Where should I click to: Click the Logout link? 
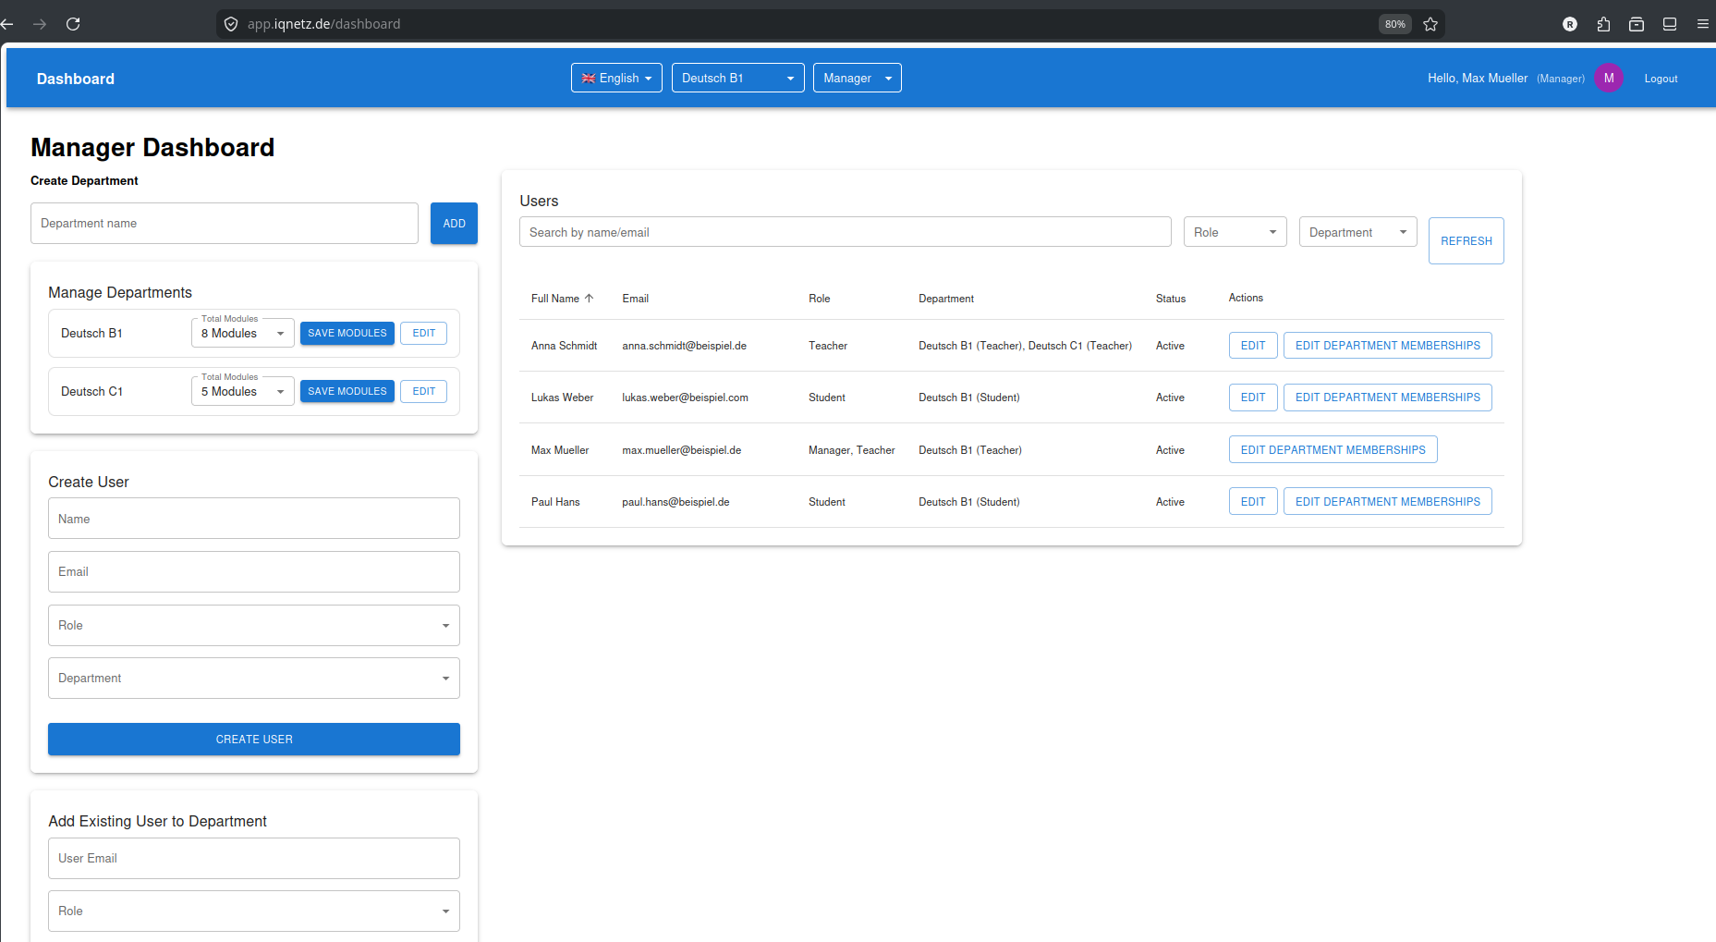1661,79
